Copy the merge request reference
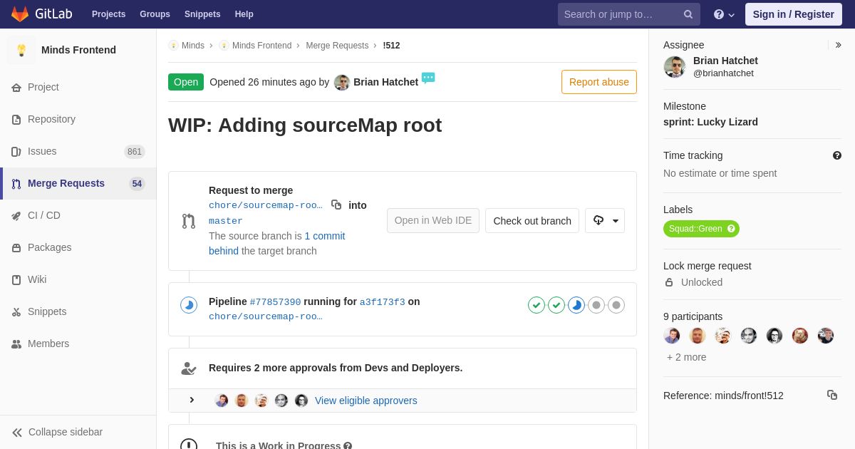The image size is (855, 449). tap(831, 395)
